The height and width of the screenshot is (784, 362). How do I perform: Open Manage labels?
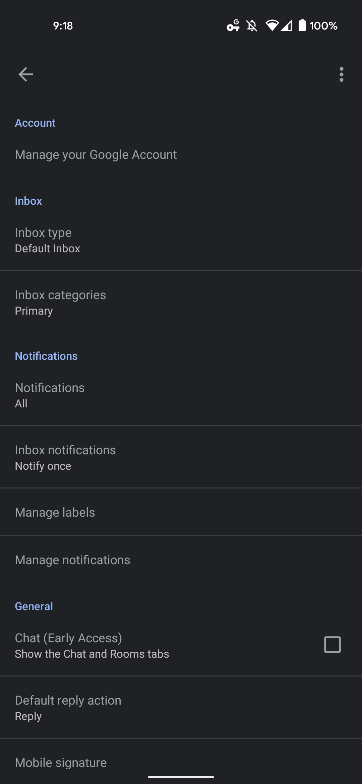[181, 513]
